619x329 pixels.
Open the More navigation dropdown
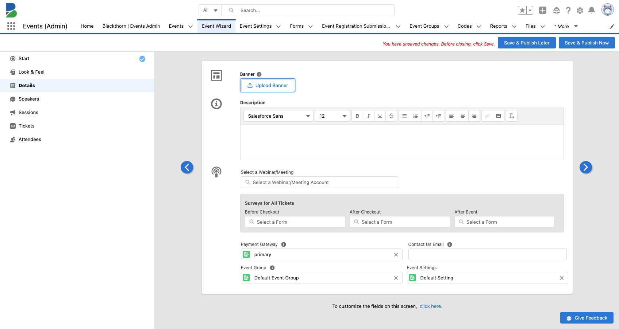point(566,26)
